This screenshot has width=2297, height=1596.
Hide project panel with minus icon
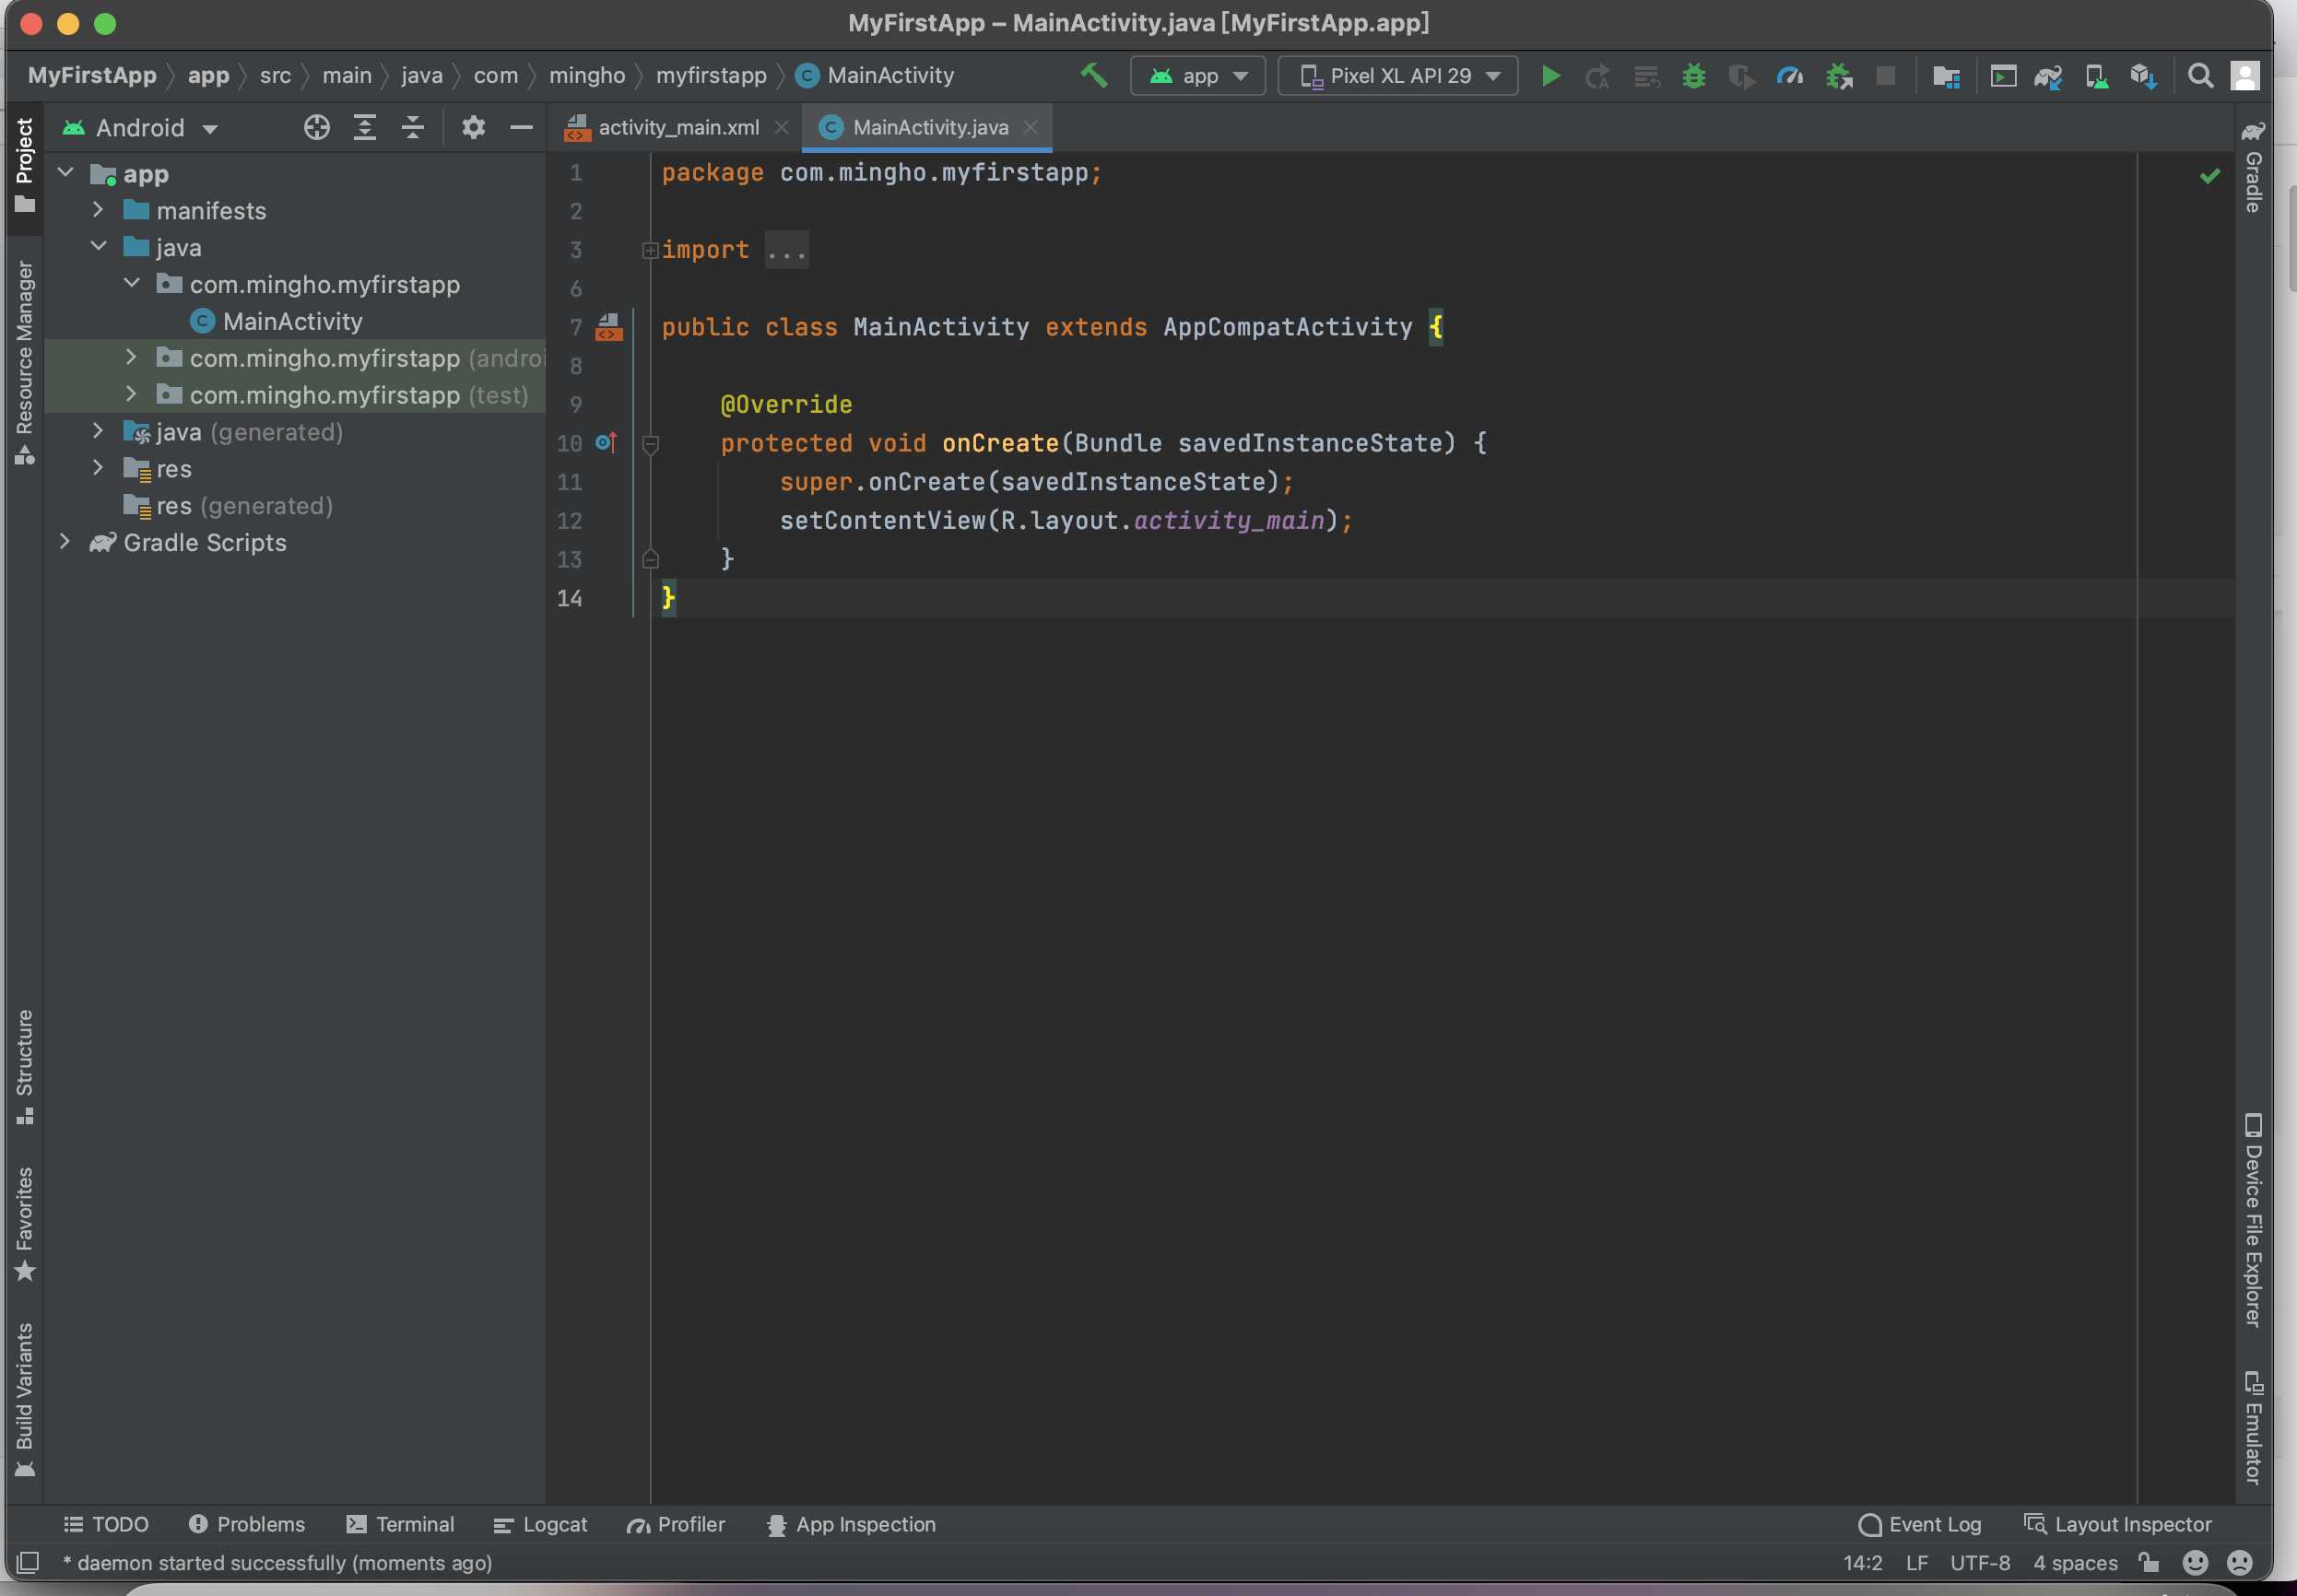point(521,128)
